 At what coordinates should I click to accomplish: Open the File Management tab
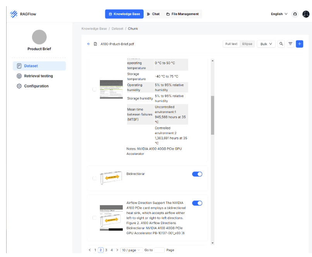click(x=182, y=14)
